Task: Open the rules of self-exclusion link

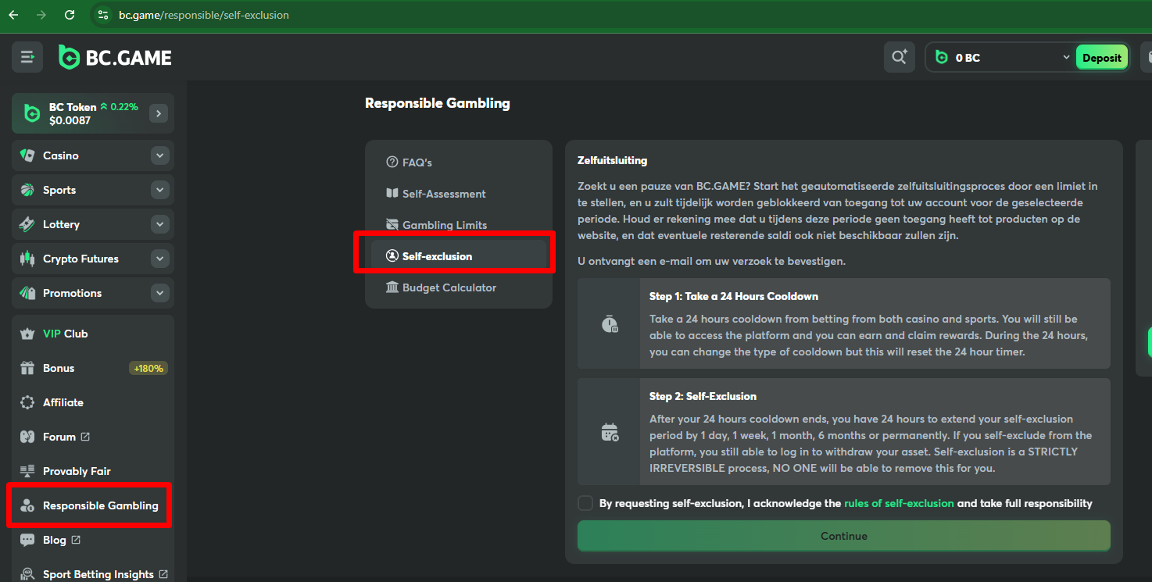Action: click(899, 503)
